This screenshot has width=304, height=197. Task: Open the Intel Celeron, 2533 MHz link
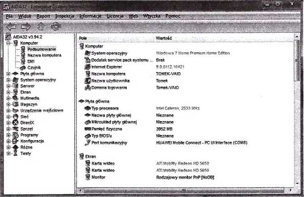pos(178,108)
